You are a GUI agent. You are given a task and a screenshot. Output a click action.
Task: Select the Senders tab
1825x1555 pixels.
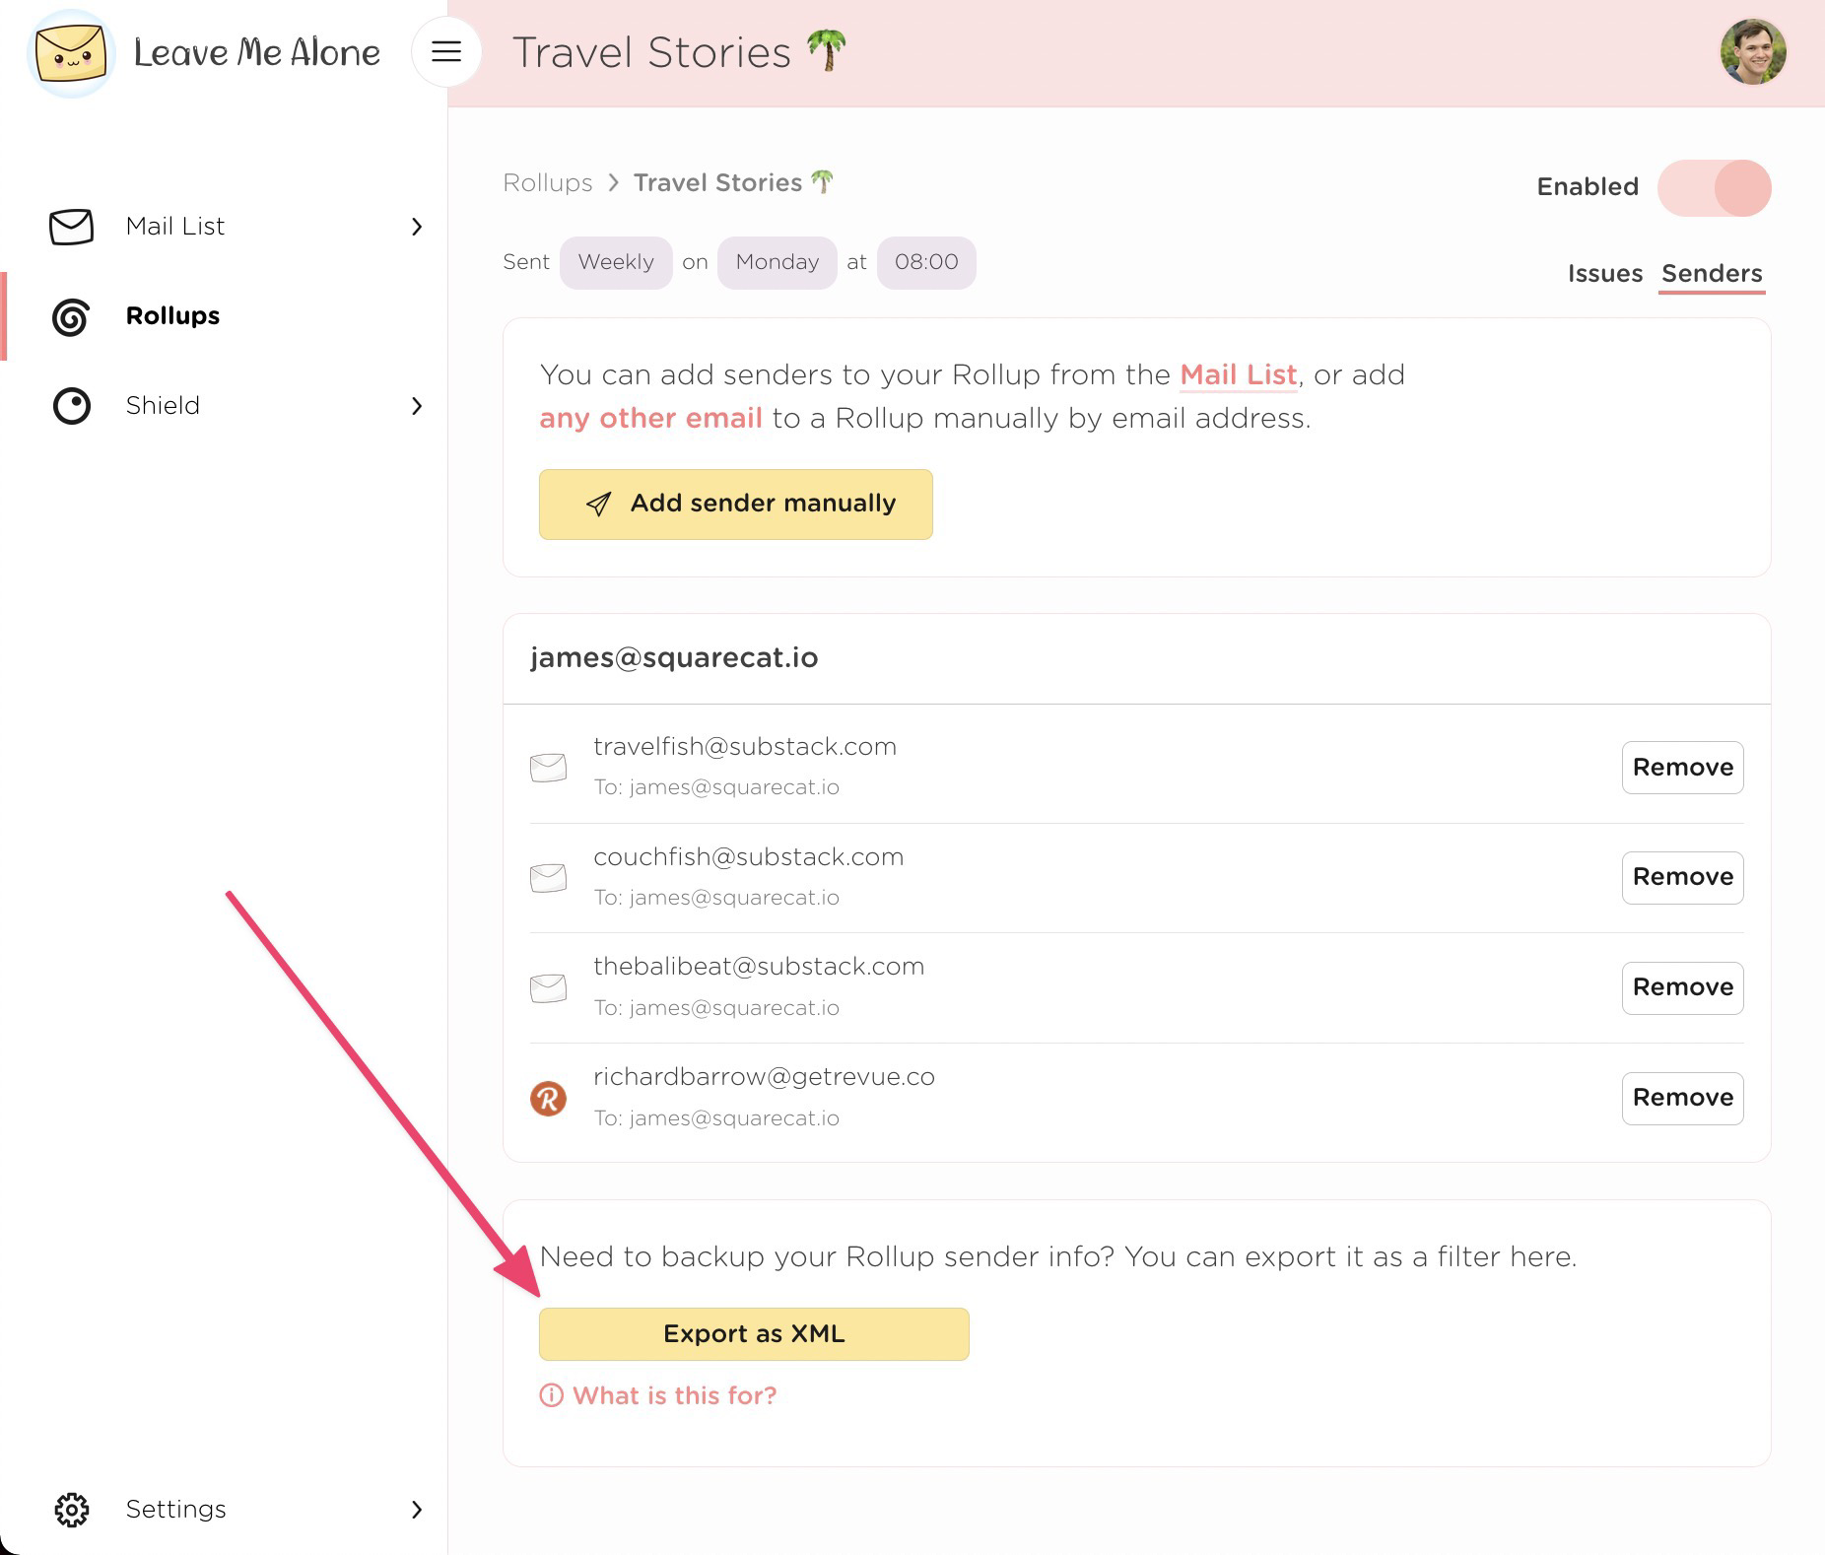tap(1712, 273)
